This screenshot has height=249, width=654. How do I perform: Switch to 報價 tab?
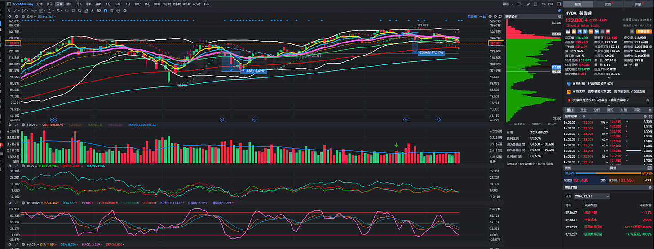pyautogui.click(x=578, y=4)
